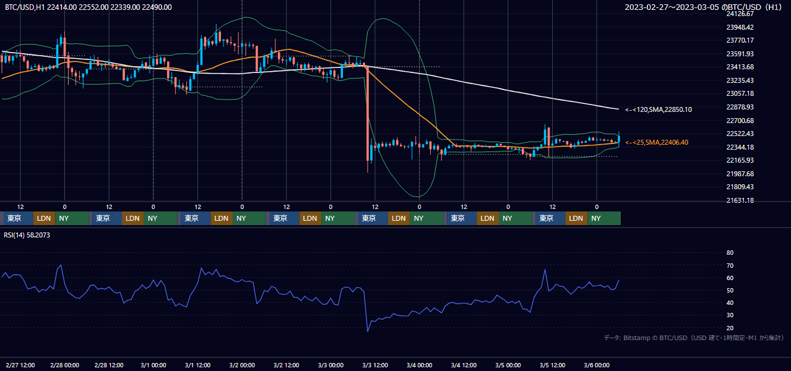Click the large red crash candlestick on 3/3
The height and width of the screenshot is (371, 791).
pyautogui.click(x=368, y=114)
